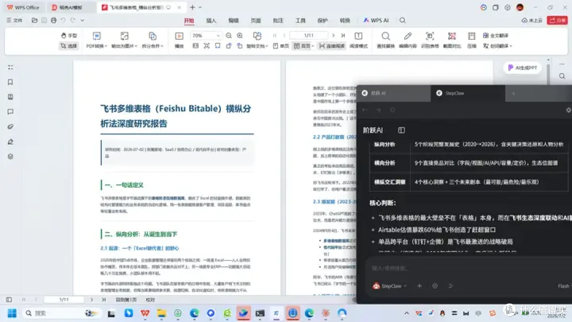This screenshot has width=572, height=322.
Task: Go to next page in toolbar
Action: tap(333, 35)
